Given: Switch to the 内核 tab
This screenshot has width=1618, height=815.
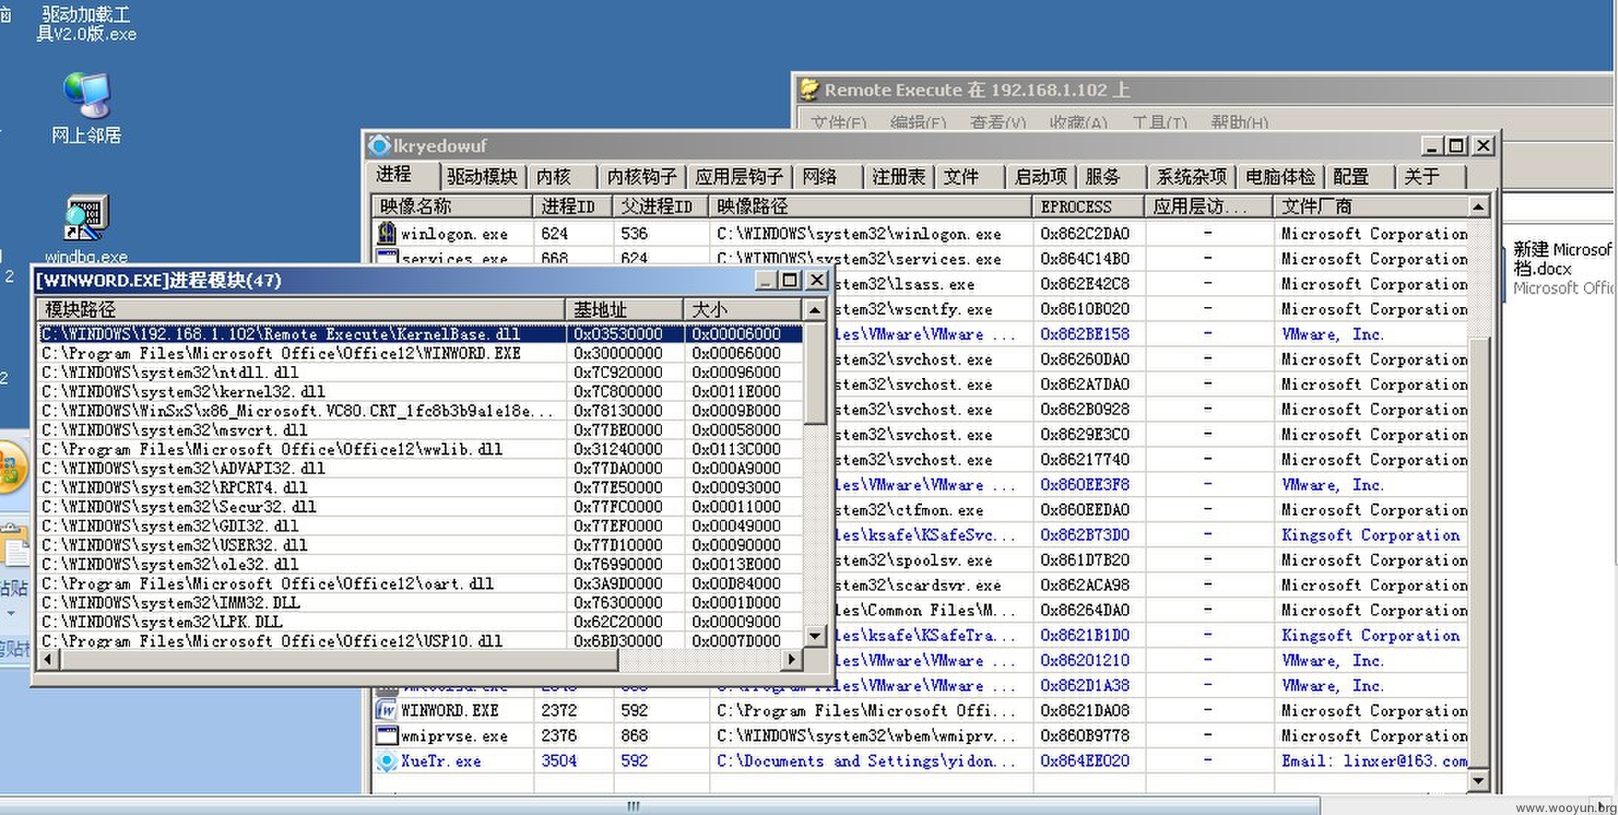Looking at the screenshot, I should click(560, 176).
